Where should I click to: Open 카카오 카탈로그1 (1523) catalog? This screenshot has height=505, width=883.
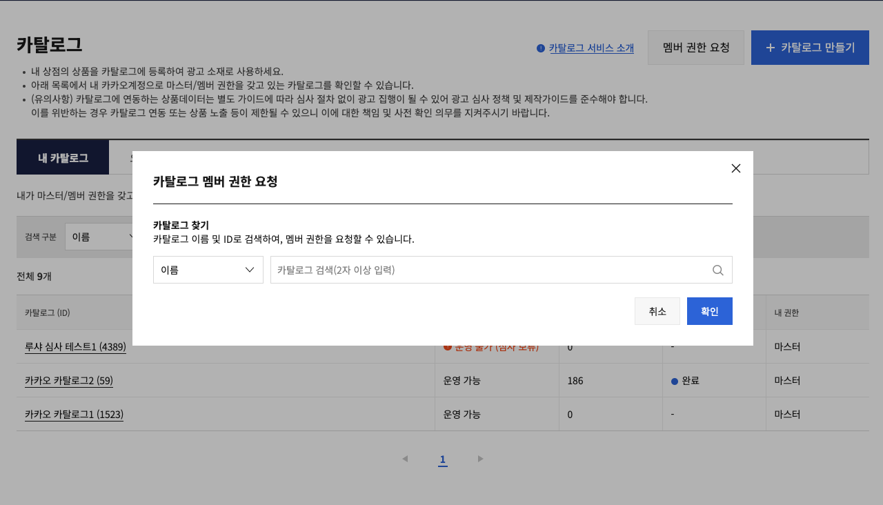[74, 415]
